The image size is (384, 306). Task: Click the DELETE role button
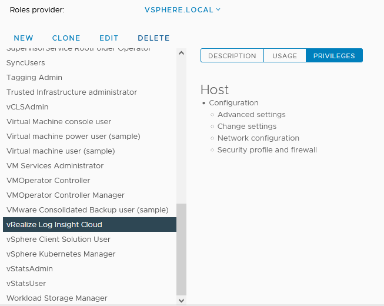(153, 38)
